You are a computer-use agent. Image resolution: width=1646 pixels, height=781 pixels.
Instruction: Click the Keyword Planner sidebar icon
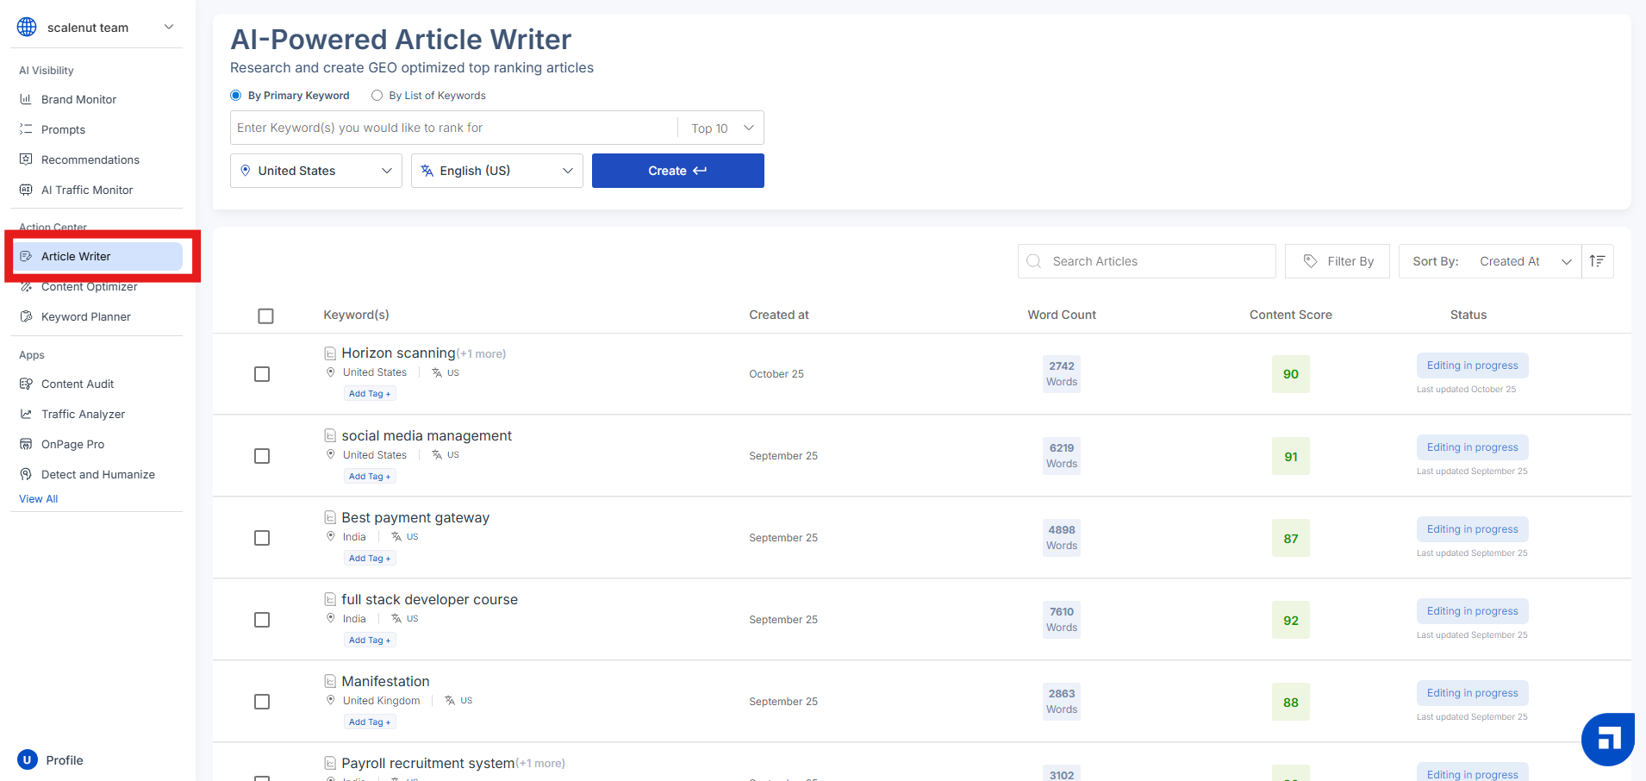pos(26,316)
